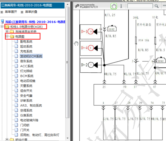Open the ARS、制动系统 document
The height and width of the screenshot is (141, 166).
pyautogui.click(x=31, y=105)
